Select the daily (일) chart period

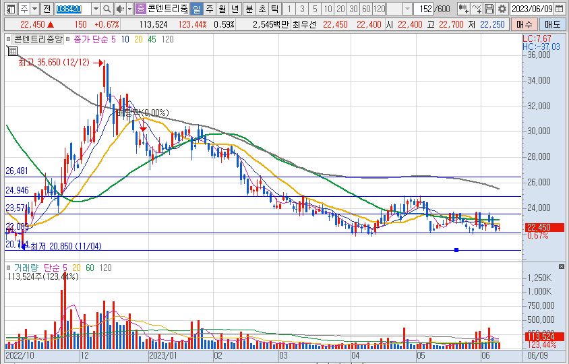click(196, 9)
